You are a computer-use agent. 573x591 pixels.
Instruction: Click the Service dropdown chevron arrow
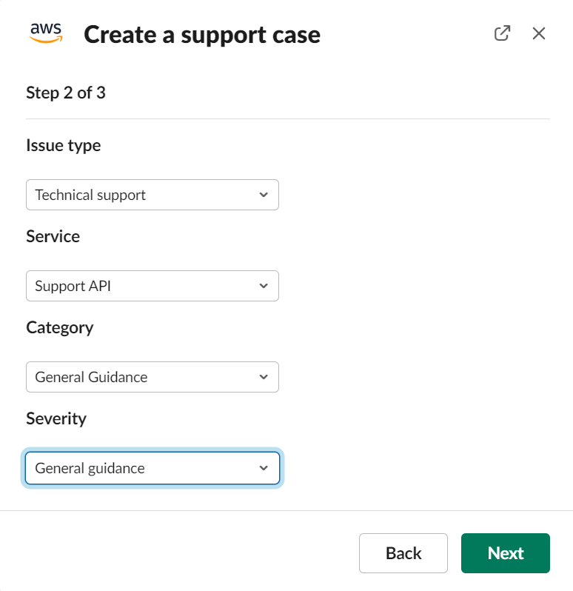click(x=264, y=286)
